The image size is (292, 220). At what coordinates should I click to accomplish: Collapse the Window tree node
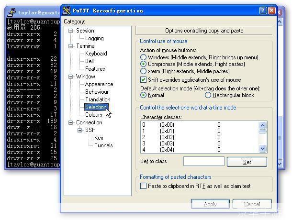[70, 77]
